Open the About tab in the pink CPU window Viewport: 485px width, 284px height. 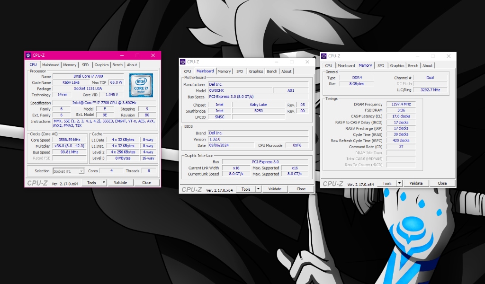tap(132, 65)
